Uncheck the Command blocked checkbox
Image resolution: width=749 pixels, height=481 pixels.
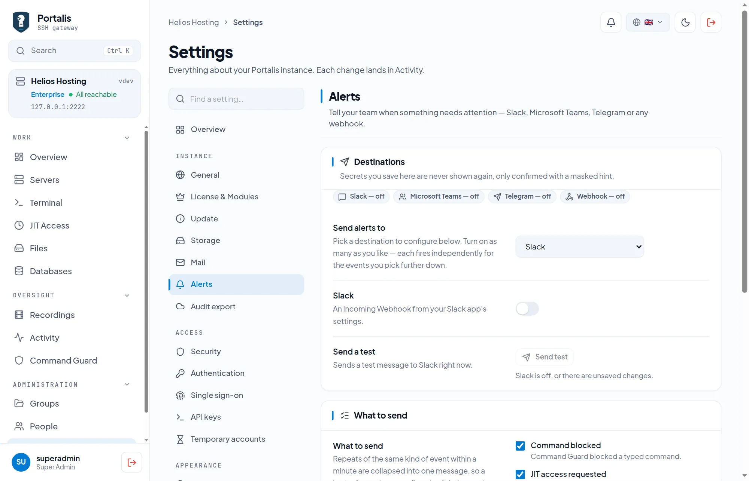pos(520,446)
